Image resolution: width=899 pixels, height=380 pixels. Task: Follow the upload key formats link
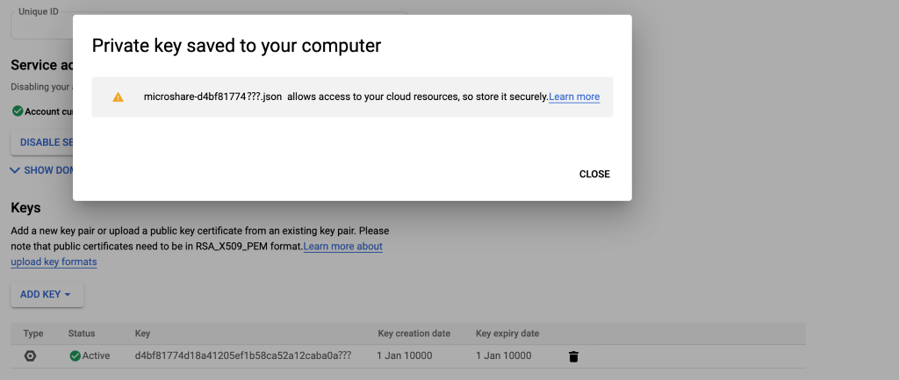(54, 262)
